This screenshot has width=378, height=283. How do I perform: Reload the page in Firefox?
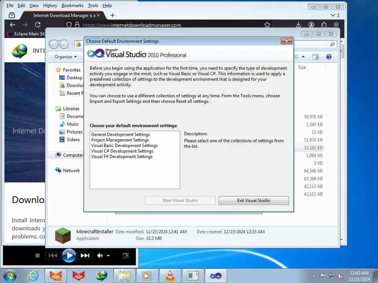pyautogui.click(x=38, y=25)
